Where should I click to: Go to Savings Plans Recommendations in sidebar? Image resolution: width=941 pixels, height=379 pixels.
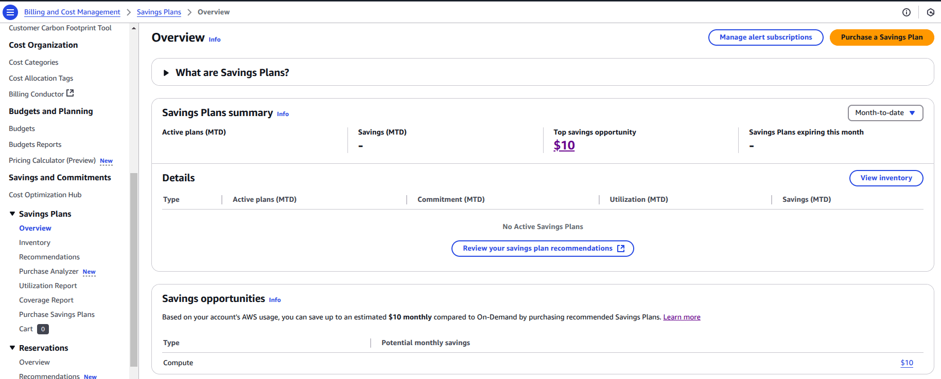49,257
